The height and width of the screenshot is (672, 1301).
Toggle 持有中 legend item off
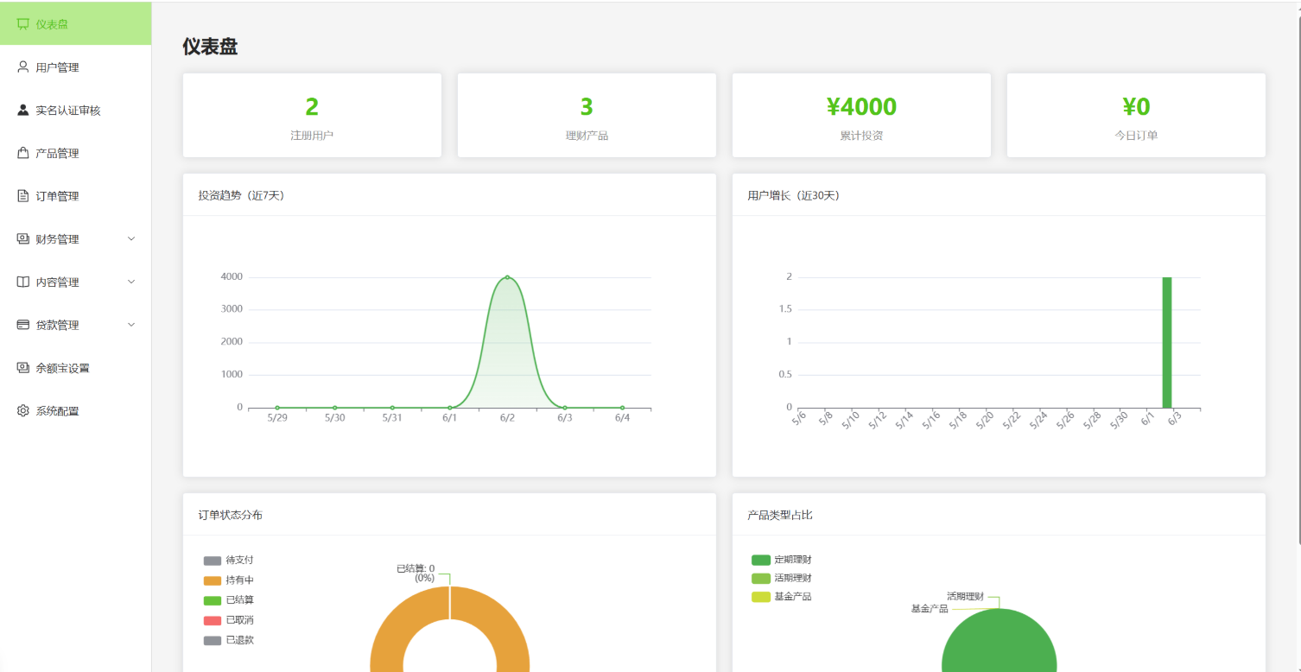pos(229,580)
